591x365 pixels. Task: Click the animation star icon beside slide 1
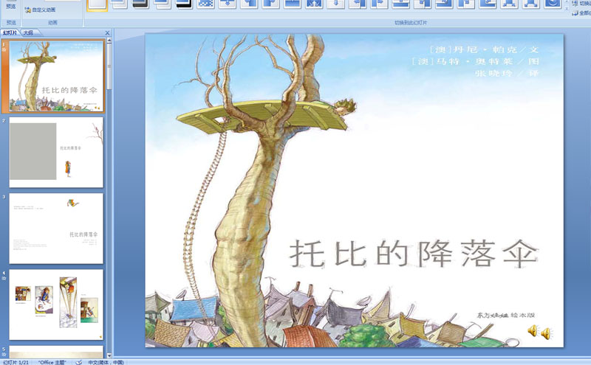(x=4, y=49)
